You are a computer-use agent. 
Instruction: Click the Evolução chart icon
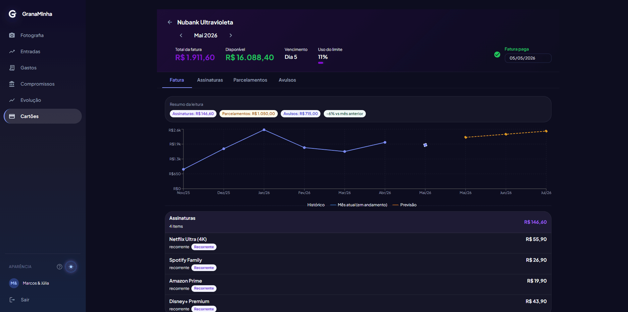pos(12,100)
